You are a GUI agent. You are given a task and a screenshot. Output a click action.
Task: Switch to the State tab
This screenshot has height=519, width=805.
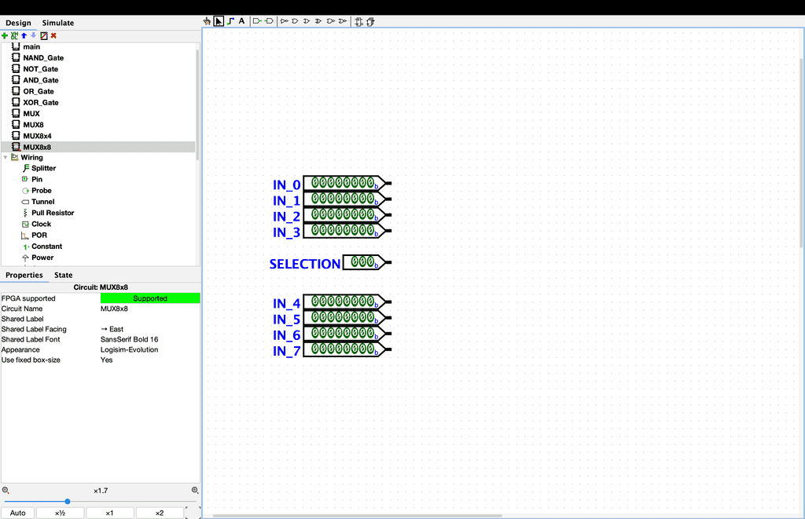(x=63, y=275)
